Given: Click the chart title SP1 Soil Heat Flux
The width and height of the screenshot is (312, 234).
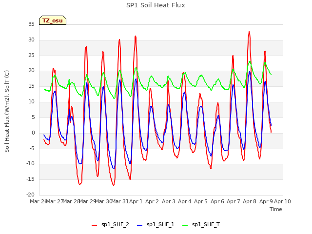Looking at the screenshot, I should [x=156, y=5].
